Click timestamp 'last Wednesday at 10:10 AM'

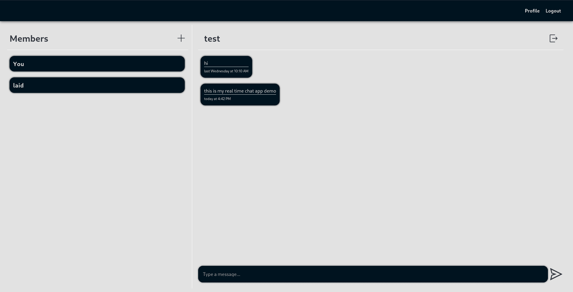226,71
